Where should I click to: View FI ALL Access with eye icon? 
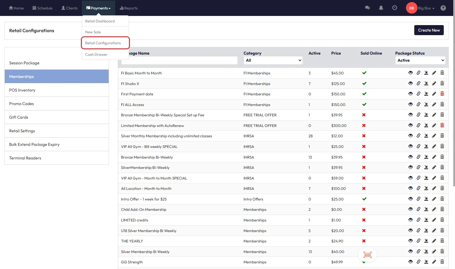[x=410, y=105]
